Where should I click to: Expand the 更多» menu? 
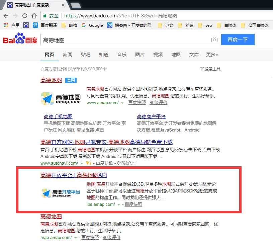(212, 55)
